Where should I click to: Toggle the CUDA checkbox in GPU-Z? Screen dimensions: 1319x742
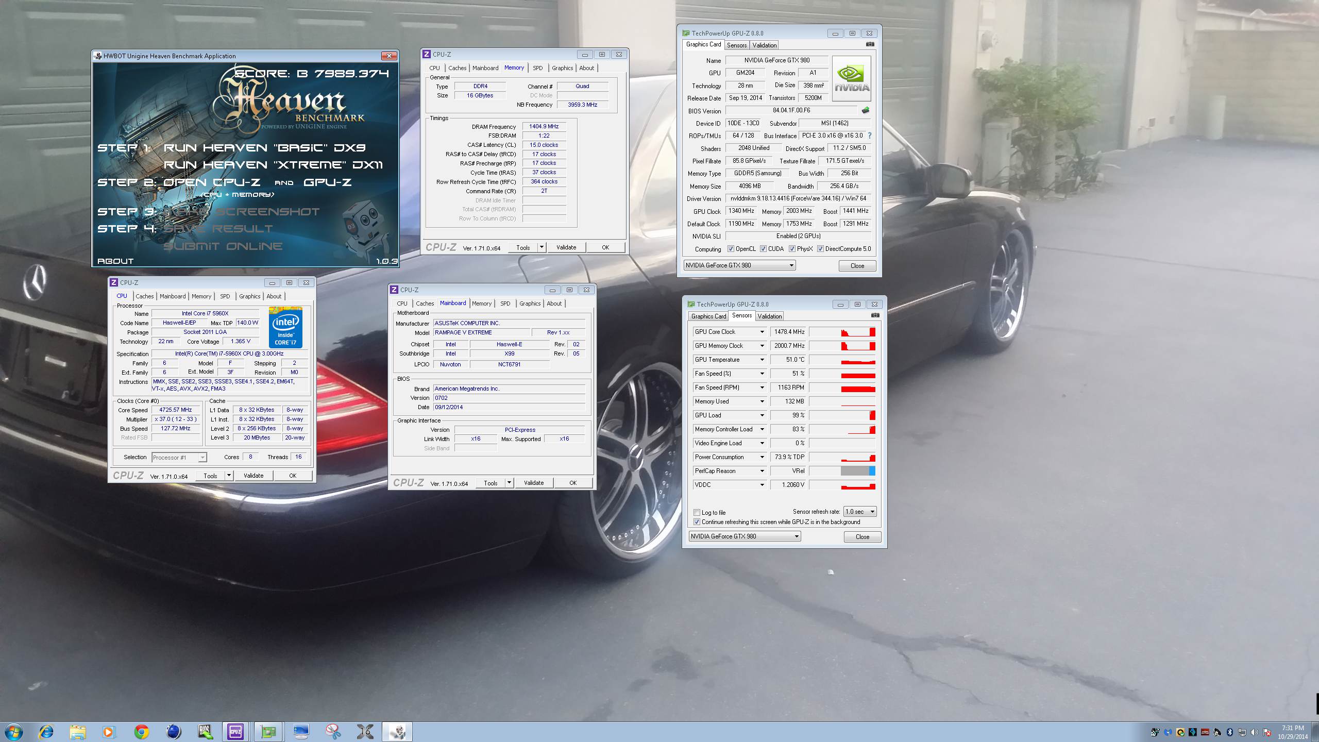coord(763,249)
